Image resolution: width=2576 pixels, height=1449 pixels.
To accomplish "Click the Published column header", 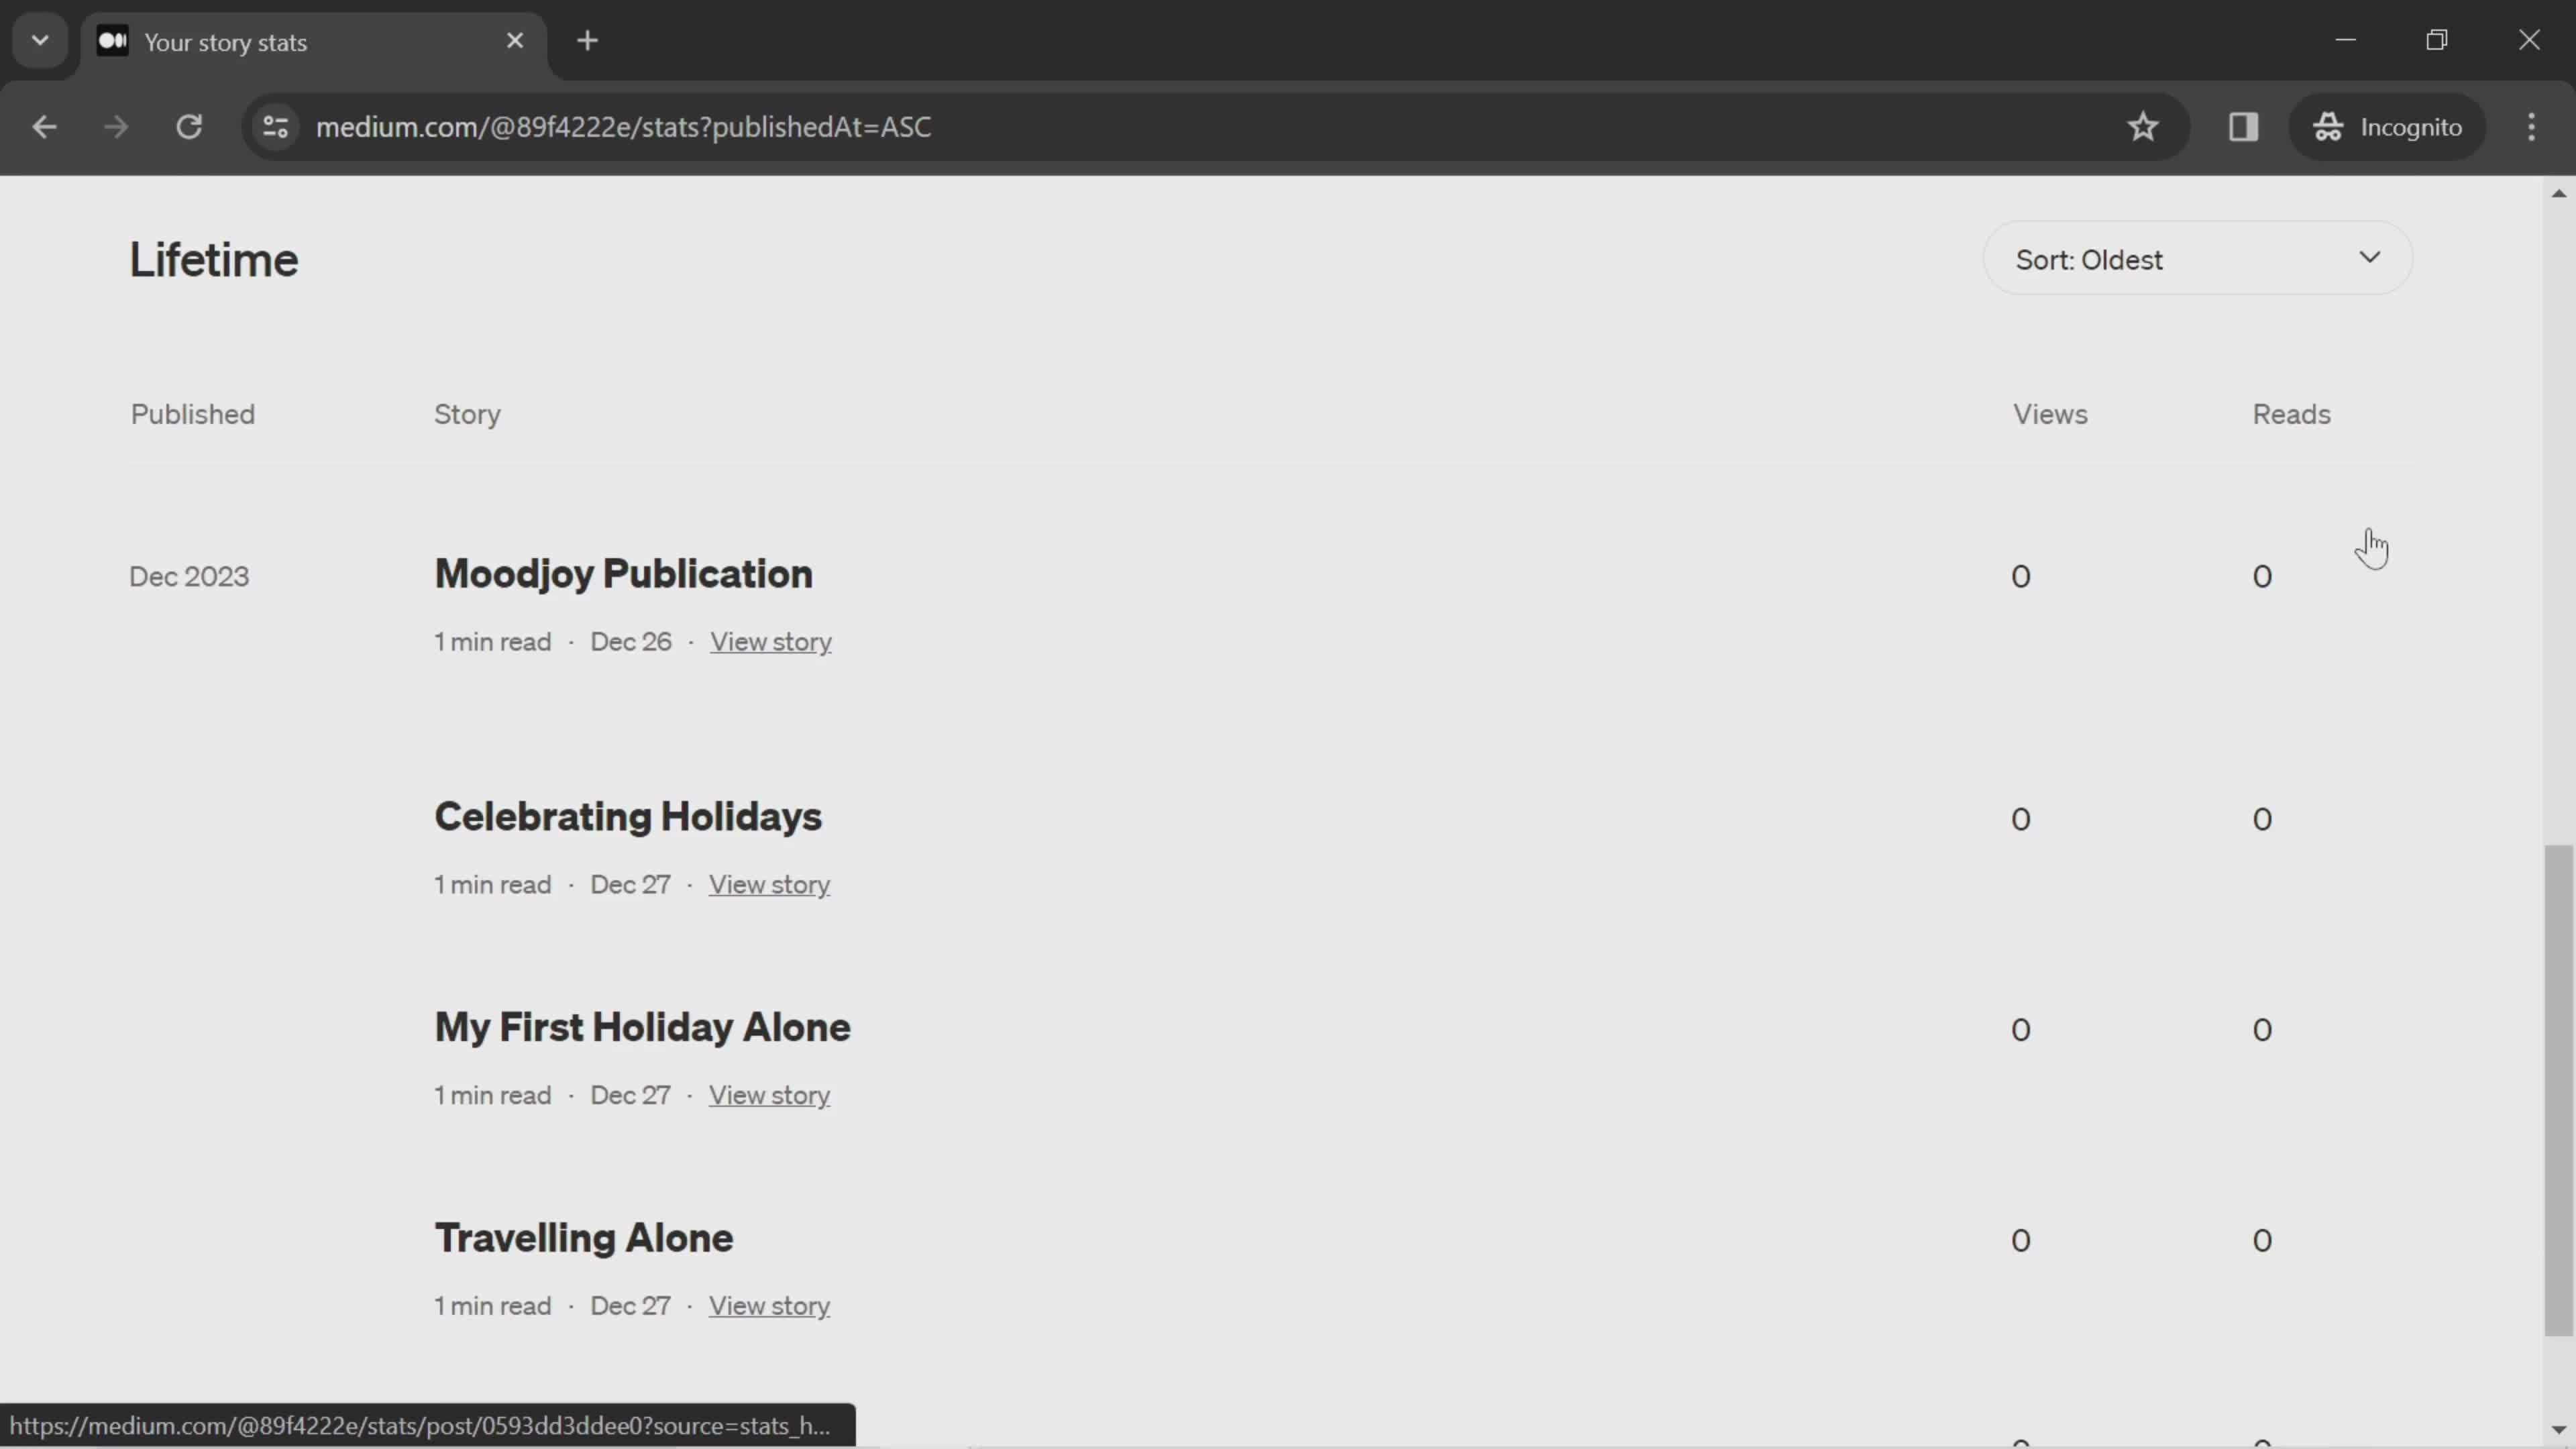I will pos(193,414).
